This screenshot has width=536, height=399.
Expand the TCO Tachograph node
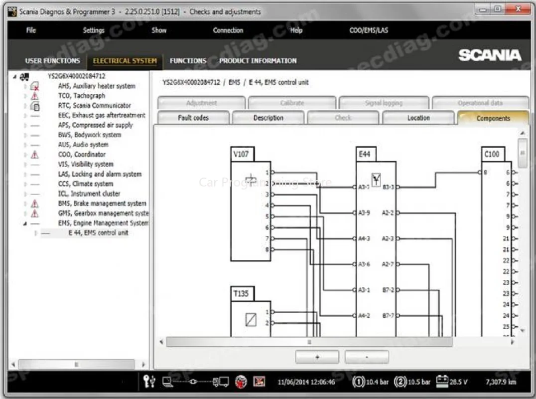pyautogui.click(x=25, y=96)
